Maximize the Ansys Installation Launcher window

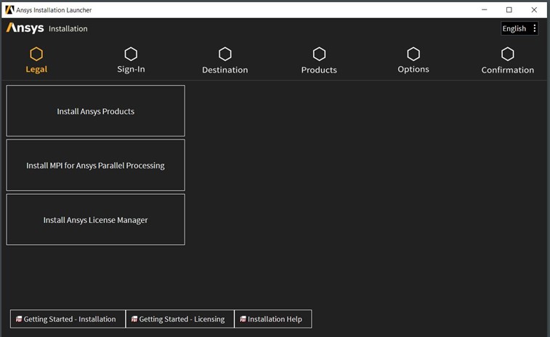[x=509, y=10]
